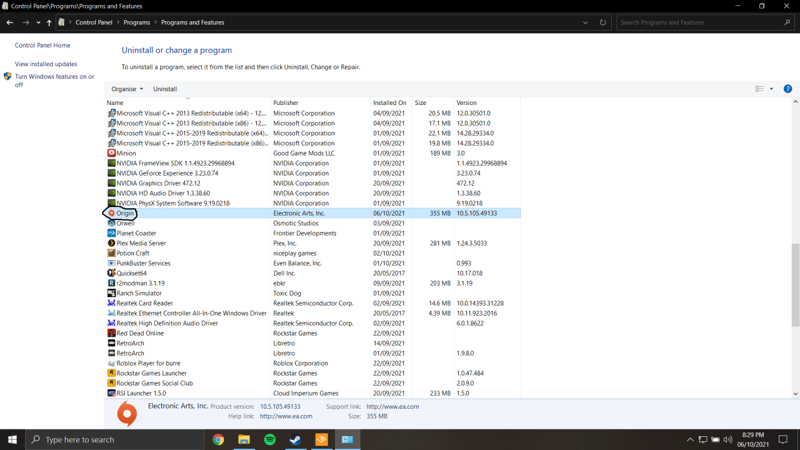
Task: Open File Explorer from the taskbar
Action: pos(244,439)
